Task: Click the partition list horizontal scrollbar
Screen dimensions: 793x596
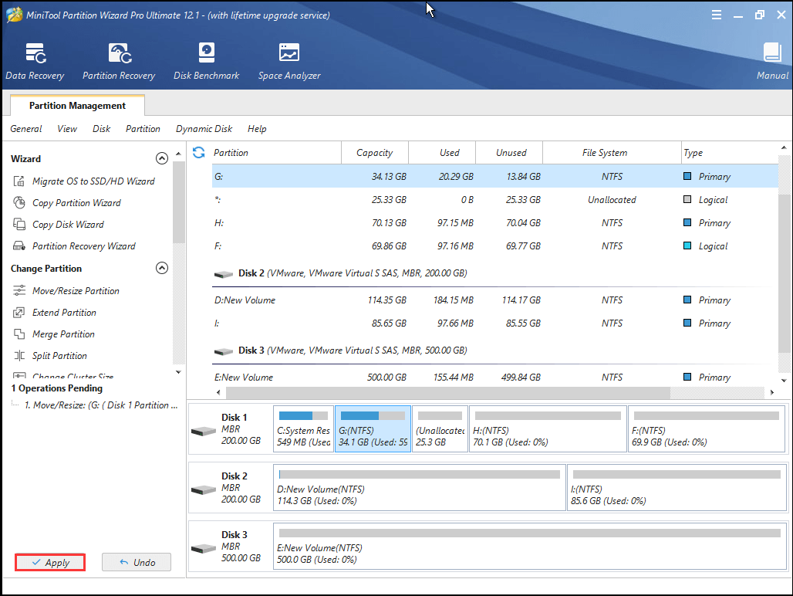Action: (x=447, y=392)
